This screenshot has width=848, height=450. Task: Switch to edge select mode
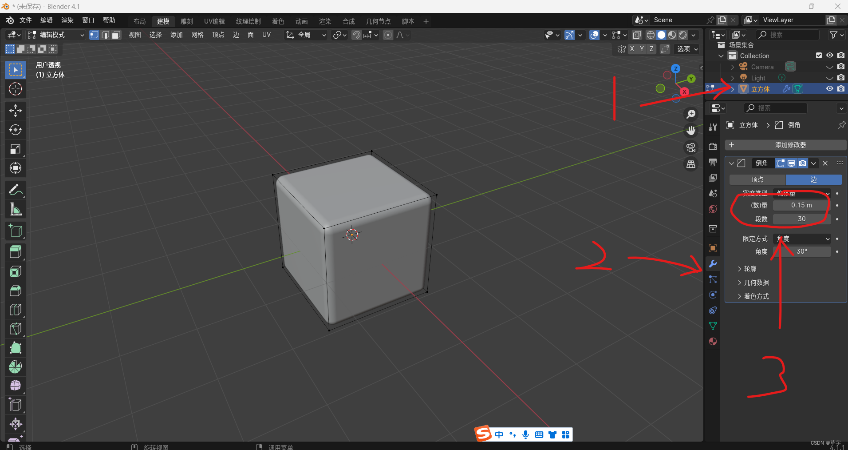pos(106,35)
